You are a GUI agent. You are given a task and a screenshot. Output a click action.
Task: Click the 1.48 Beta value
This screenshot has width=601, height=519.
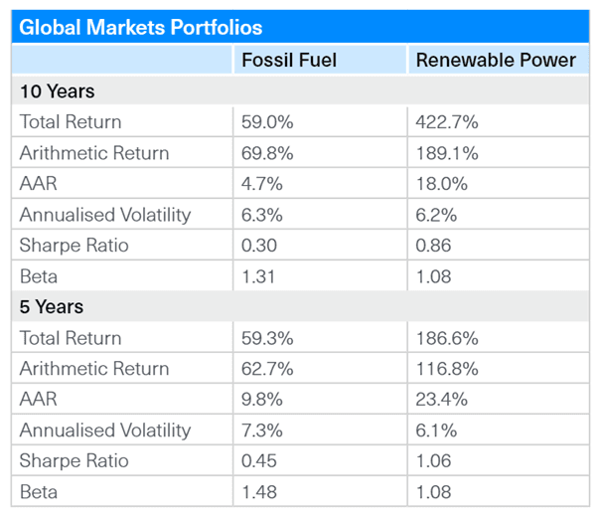coord(260,492)
